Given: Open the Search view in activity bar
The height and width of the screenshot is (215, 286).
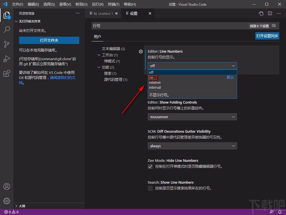Looking at the screenshot, I should 7,30.
